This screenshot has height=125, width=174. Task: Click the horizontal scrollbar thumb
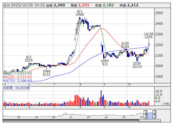[150, 120]
